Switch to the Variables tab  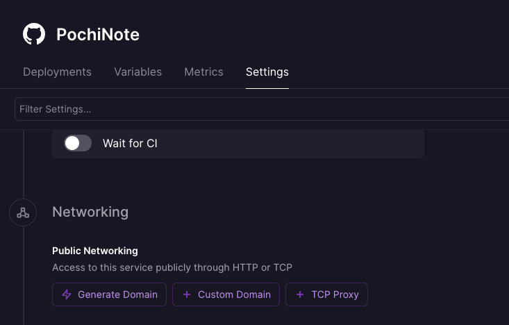tap(138, 72)
